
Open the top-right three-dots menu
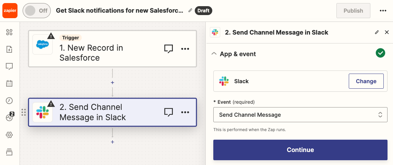pos(383,11)
